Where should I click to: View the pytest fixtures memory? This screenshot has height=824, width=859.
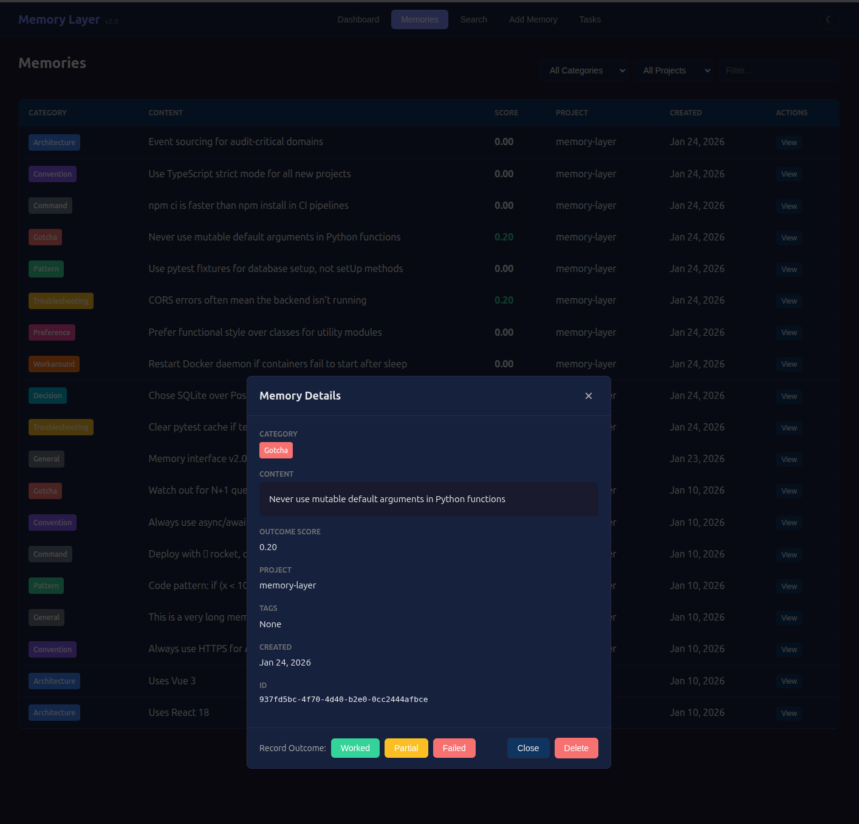click(789, 270)
